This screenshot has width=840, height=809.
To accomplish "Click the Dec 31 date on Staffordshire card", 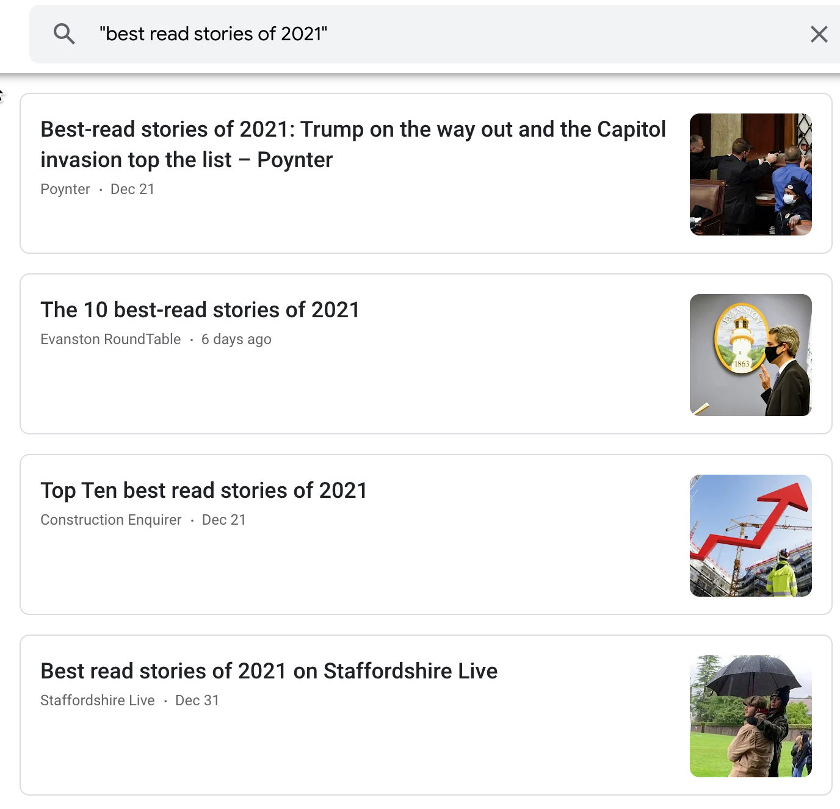I will [x=197, y=700].
